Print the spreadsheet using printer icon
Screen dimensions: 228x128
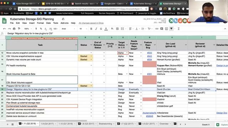(14, 29)
